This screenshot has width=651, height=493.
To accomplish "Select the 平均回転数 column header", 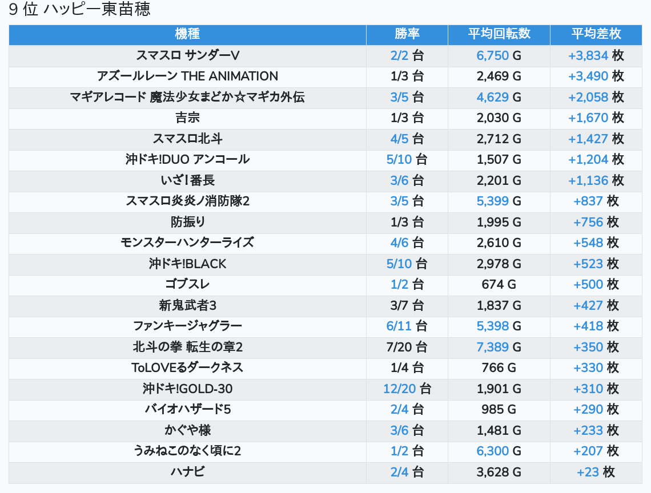I will tap(499, 34).
